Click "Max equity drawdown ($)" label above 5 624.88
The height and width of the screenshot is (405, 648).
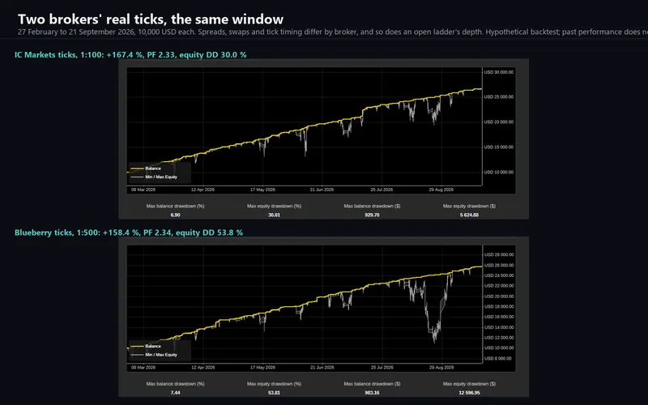(x=469, y=206)
